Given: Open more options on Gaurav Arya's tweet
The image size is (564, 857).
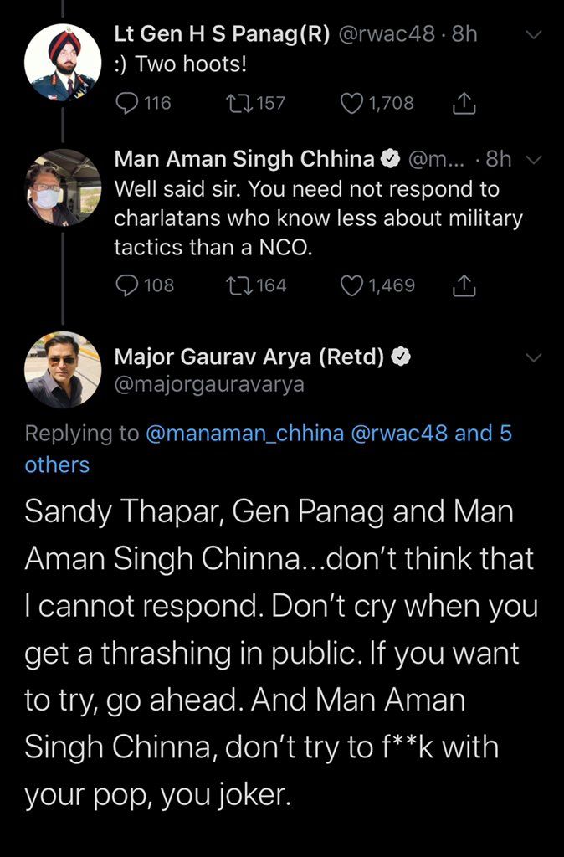Looking at the screenshot, I should tap(533, 357).
